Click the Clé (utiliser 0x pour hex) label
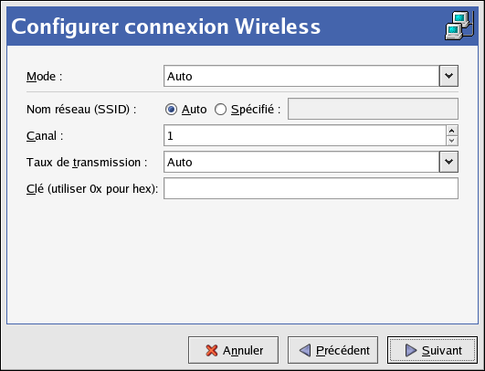This screenshot has height=371, width=485. click(x=92, y=189)
